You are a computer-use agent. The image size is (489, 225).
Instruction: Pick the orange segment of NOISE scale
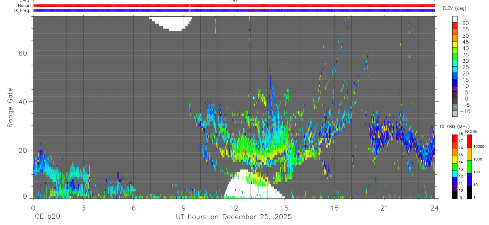469,154
